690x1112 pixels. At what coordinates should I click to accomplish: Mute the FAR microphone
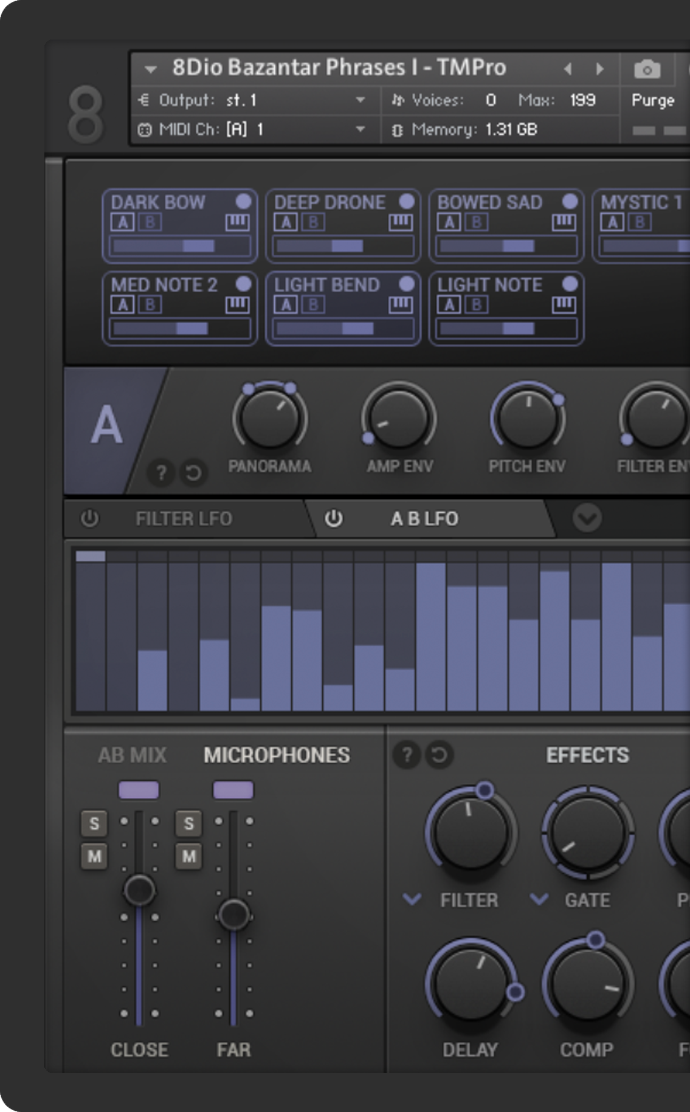click(188, 856)
